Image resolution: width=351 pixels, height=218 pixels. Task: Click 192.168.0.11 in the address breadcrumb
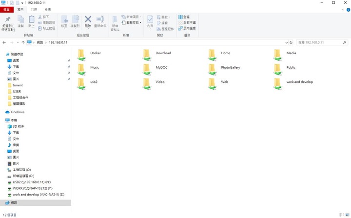tap(58, 42)
